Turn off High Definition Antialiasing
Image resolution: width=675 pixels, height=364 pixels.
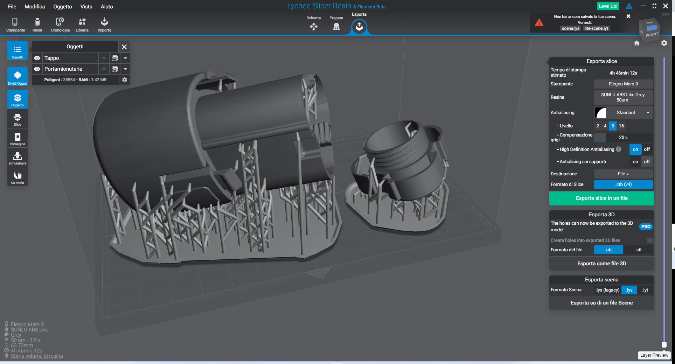[x=647, y=149]
